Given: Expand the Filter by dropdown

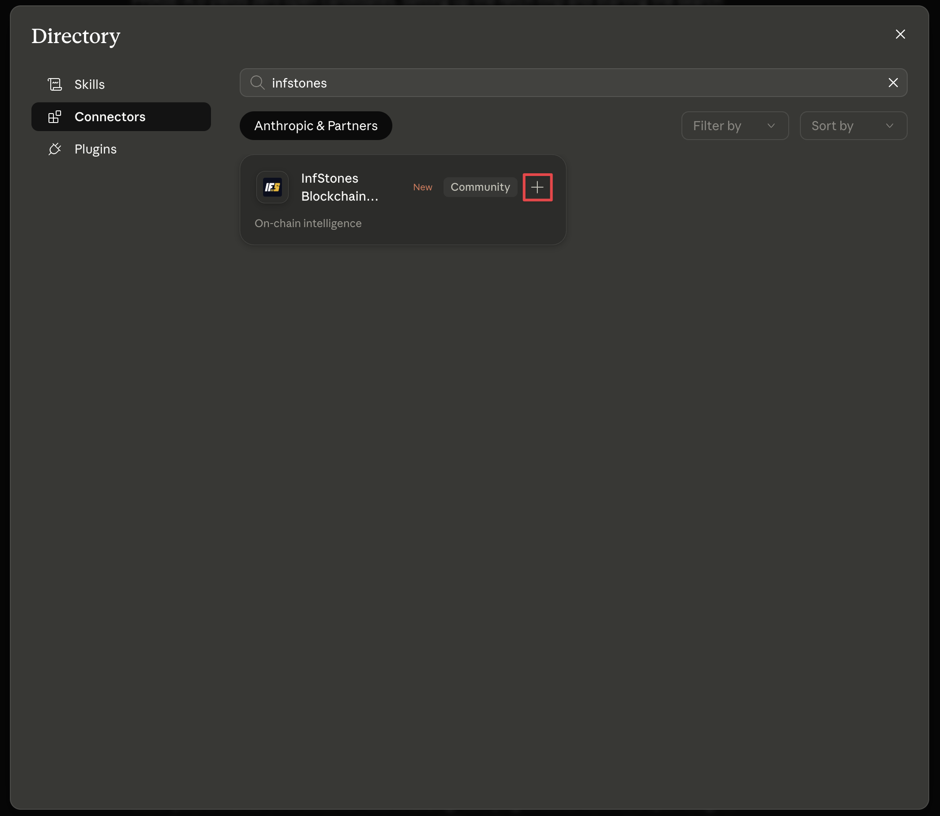Looking at the screenshot, I should coord(735,126).
